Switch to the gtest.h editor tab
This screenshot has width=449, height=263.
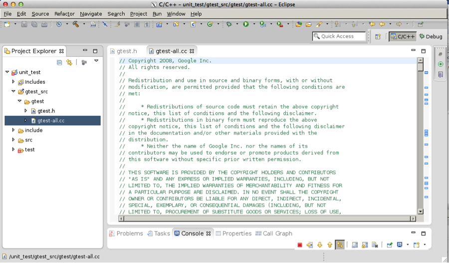(124, 51)
